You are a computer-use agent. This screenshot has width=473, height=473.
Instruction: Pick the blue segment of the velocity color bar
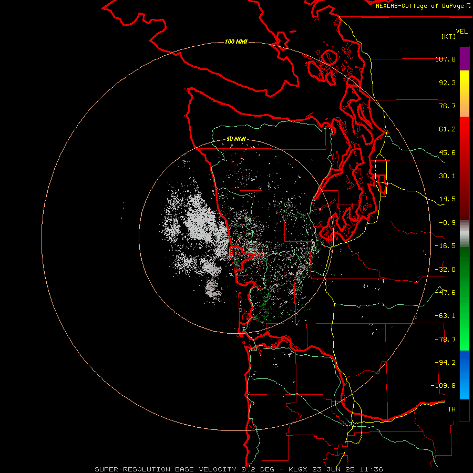[x=464, y=375]
